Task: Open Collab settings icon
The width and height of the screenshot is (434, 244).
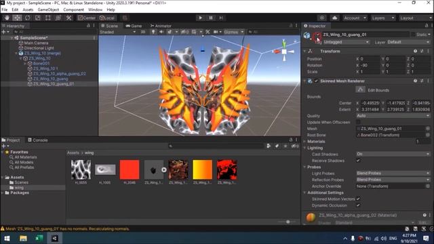Action: (x=322, y=18)
